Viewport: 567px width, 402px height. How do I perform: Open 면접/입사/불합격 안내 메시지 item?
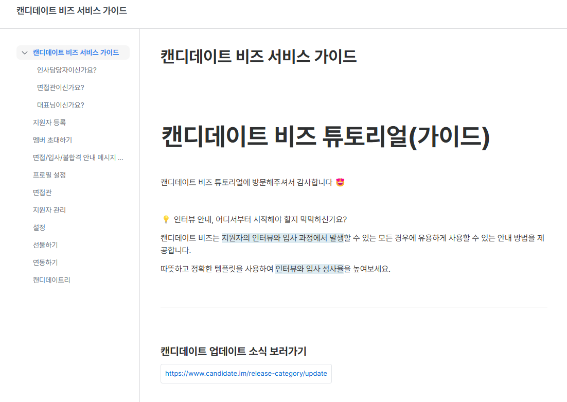point(78,158)
